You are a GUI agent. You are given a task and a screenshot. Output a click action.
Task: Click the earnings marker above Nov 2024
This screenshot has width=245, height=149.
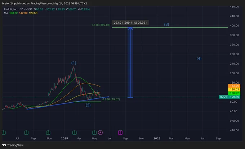coord(48,132)
